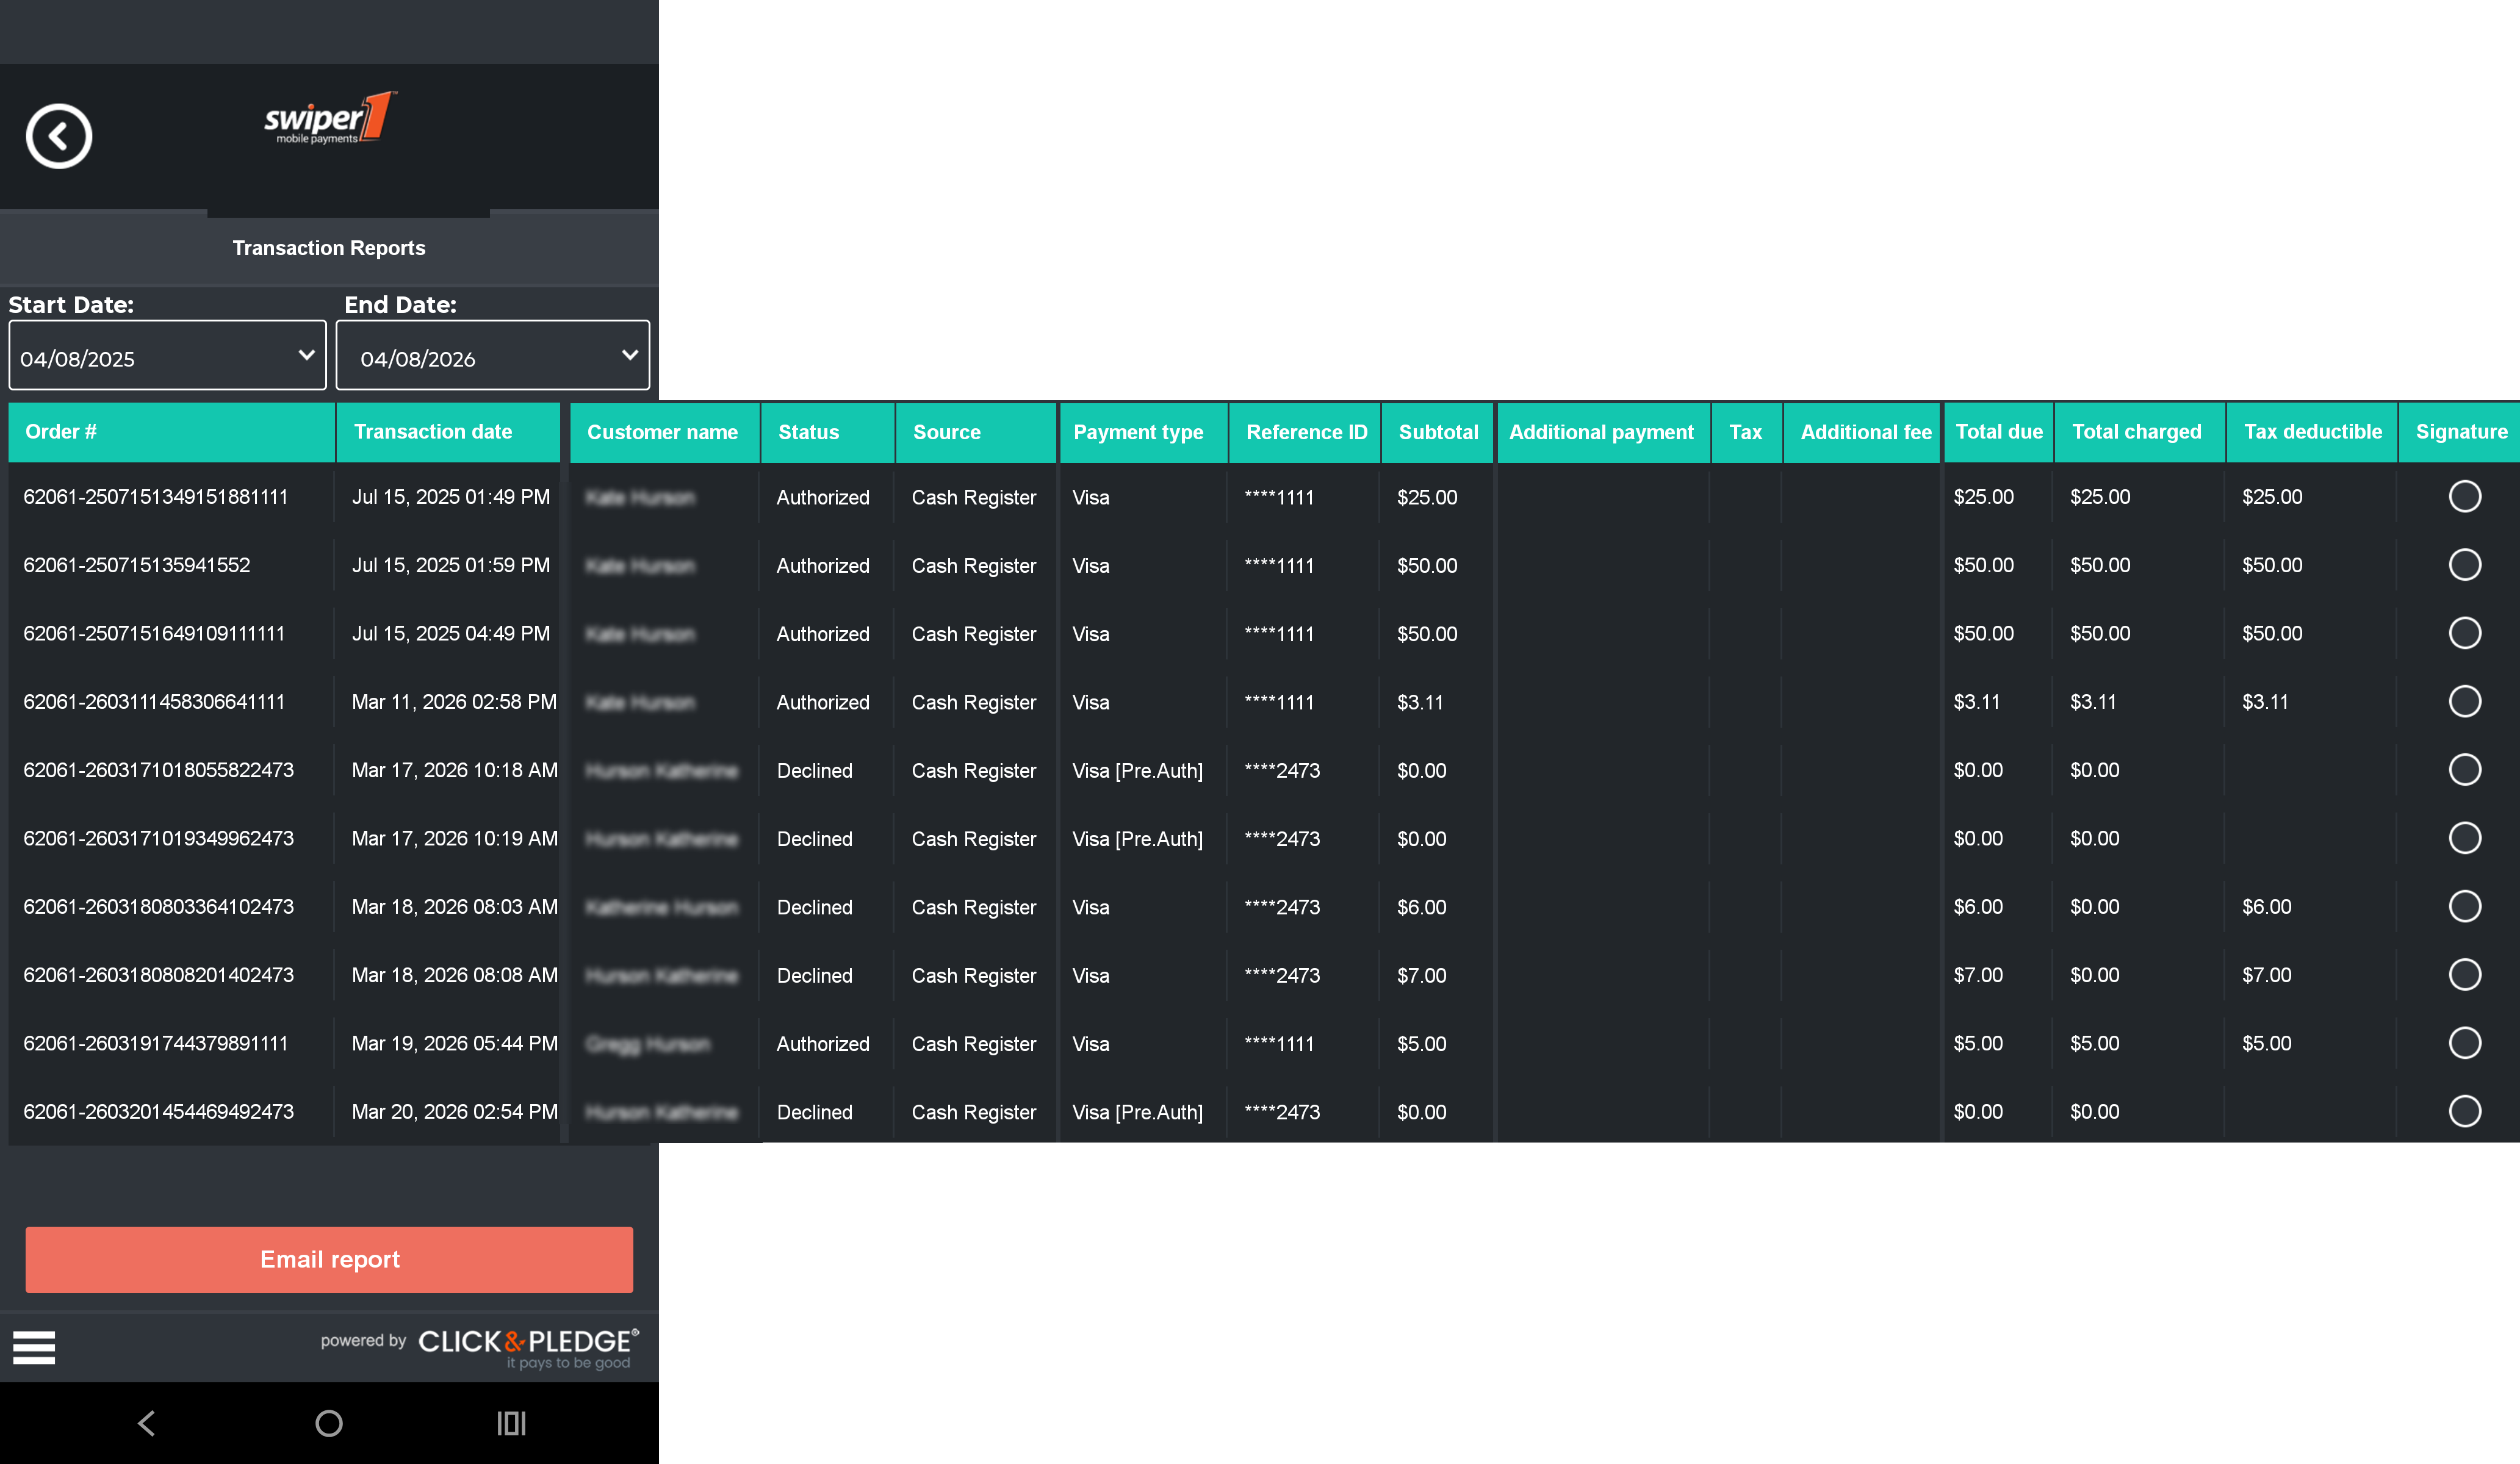Click the Source column header
2520x1464 pixels.
(976, 432)
